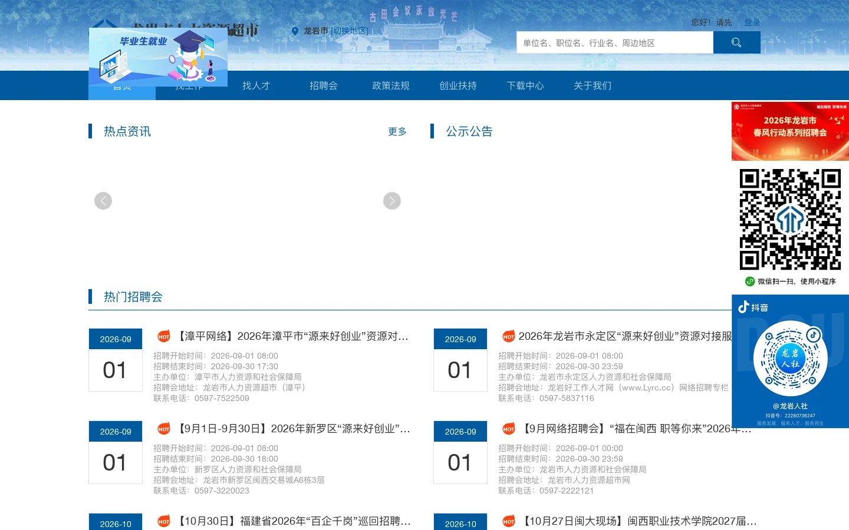Image resolution: width=849 pixels, height=530 pixels.
Task: Advance to next slide in 热点资讯 carousel
Action: 392,201
